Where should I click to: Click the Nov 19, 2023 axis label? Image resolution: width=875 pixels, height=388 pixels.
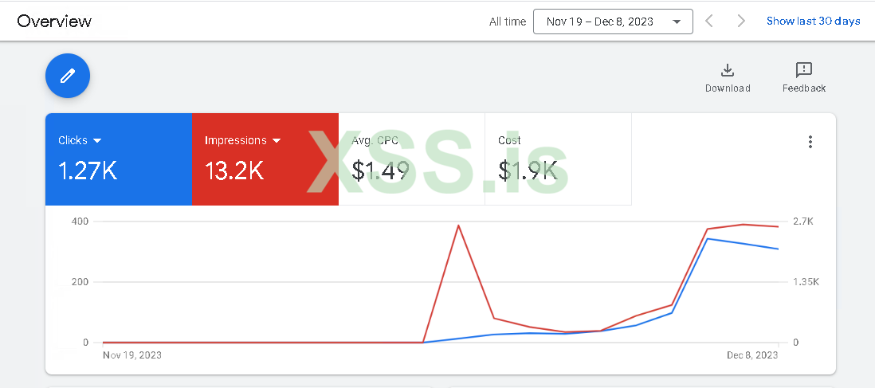tap(132, 355)
